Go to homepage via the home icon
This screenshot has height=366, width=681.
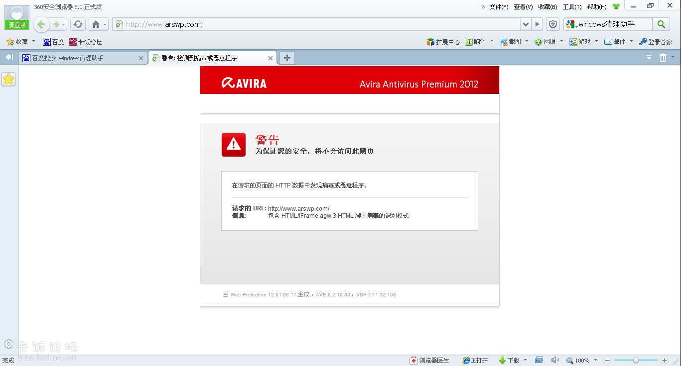96,24
